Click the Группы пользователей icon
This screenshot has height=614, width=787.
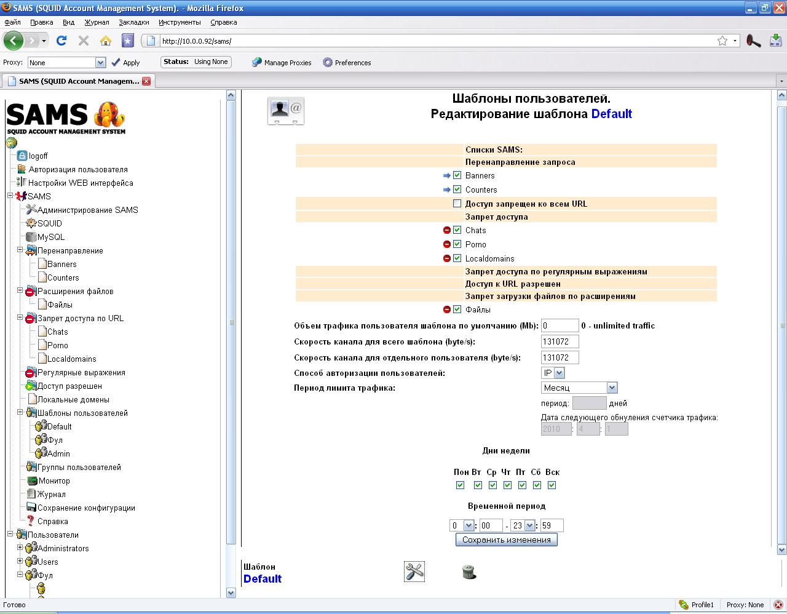tap(31, 467)
